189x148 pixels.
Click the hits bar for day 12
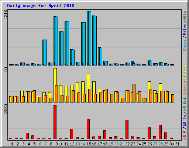[x=71, y=57]
